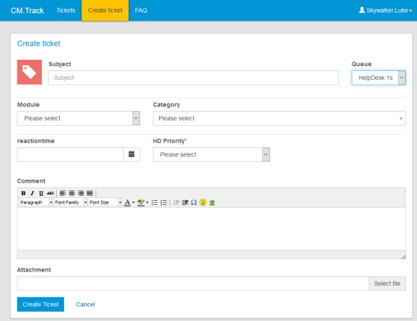The height and width of the screenshot is (321, 417).
Task: Click the Select file button
Action: tap(387, 283)
